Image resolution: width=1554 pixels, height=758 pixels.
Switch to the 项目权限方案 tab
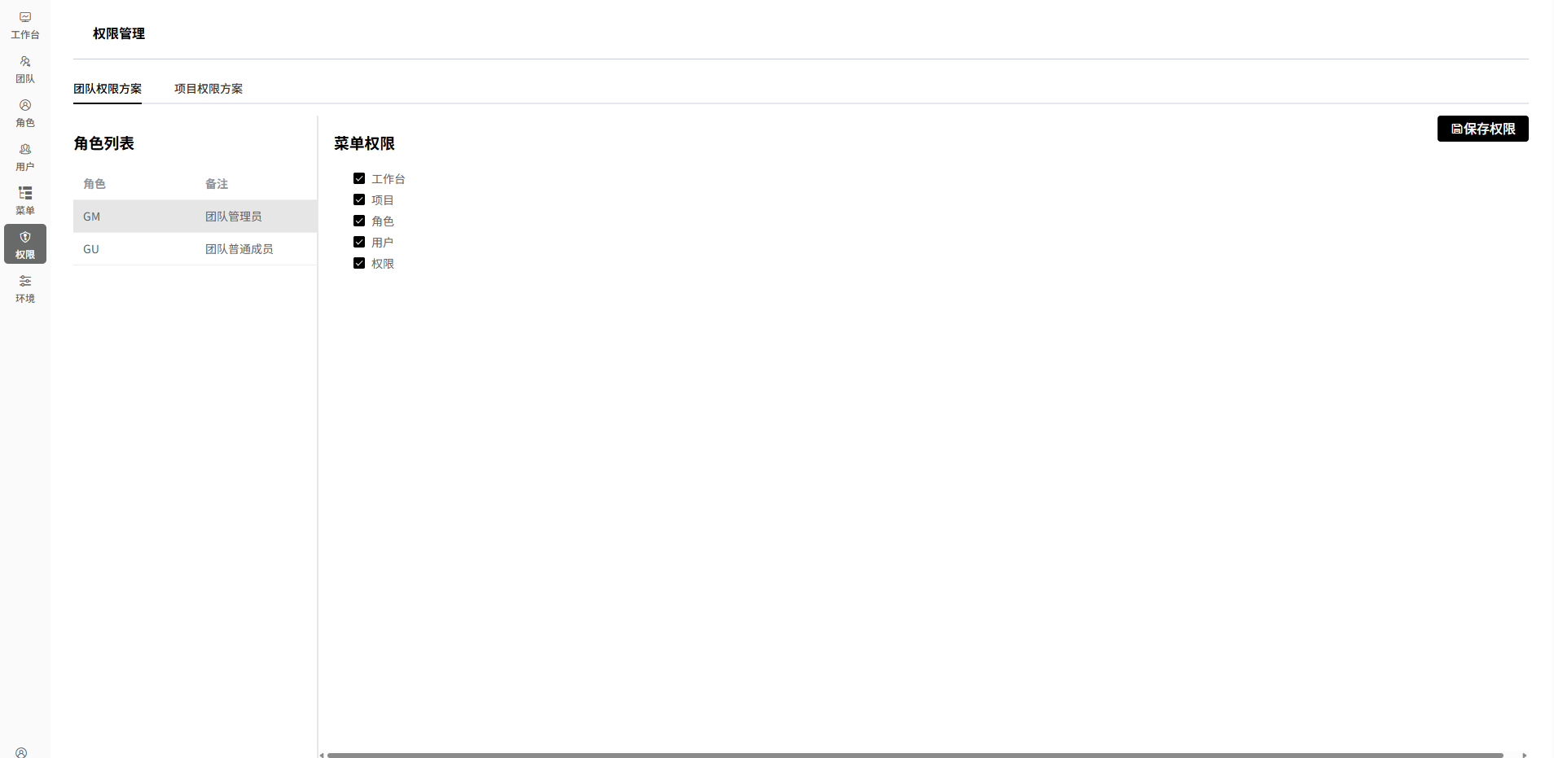(209, 89)
